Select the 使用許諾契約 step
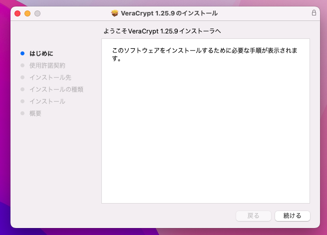 coord(47,65)
